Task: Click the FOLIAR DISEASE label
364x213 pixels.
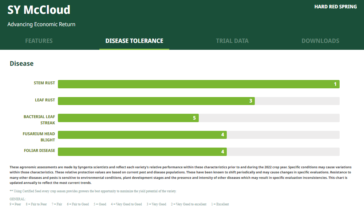Action: pyautogui.click(x=39, y=150)
